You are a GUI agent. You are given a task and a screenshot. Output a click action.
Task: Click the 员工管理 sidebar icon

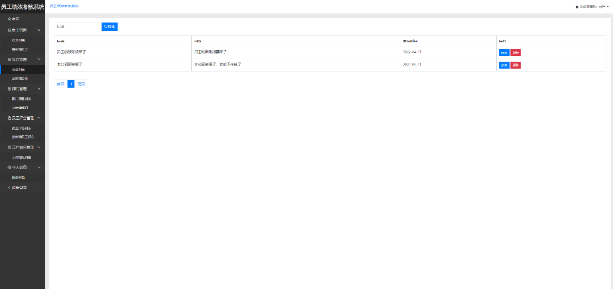click(9, 29)
